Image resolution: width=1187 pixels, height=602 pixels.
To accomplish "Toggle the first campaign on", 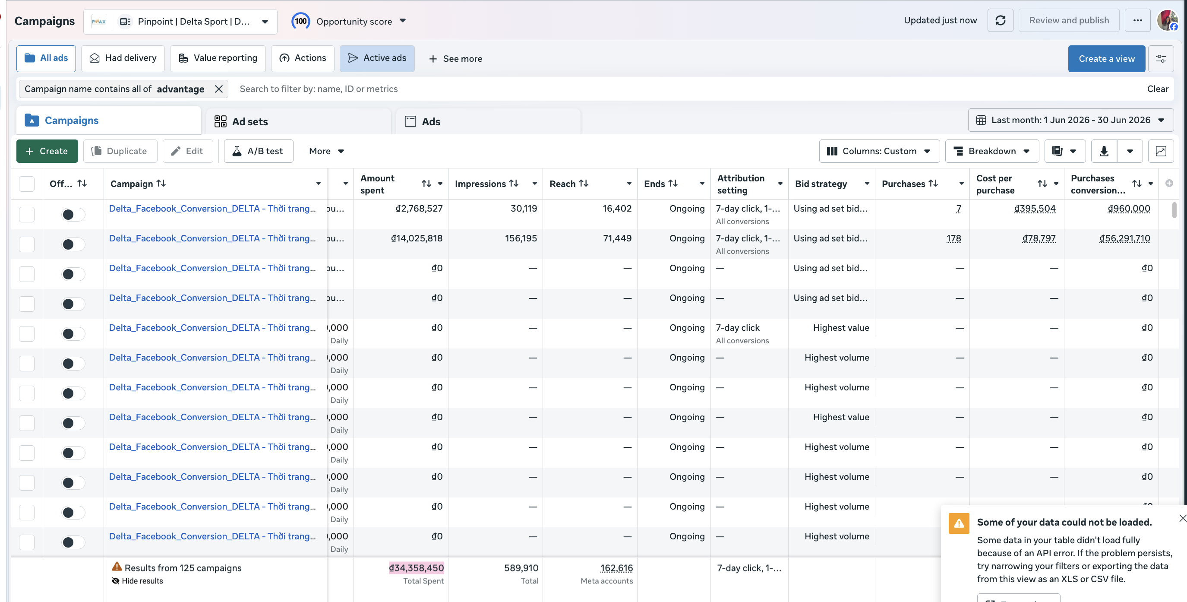I will 73,214.
